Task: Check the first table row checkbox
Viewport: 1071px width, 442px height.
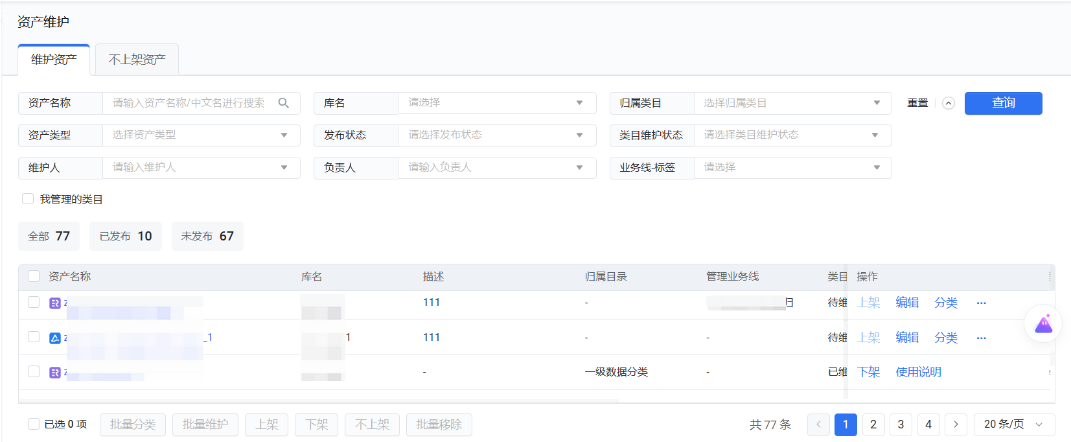Action: tap(34, 302)
